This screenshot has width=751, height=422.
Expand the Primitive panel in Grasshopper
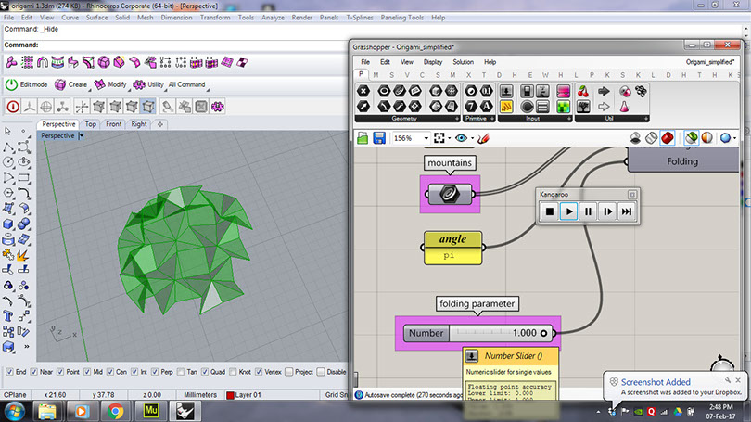492,119
